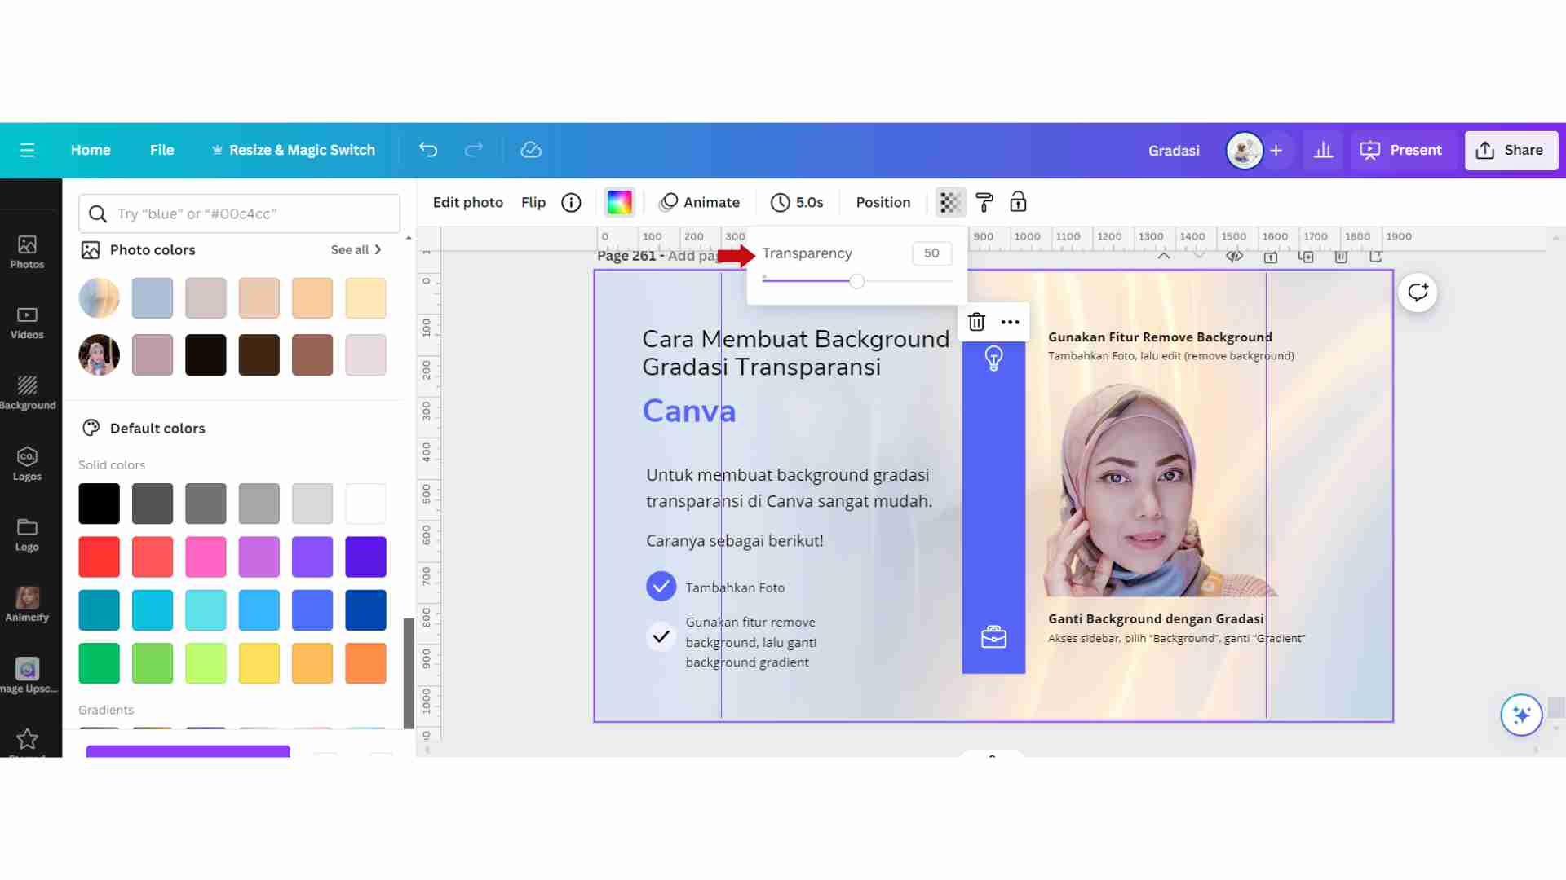
Task: Select the brown photo color swatch
Action: point(312,354)
